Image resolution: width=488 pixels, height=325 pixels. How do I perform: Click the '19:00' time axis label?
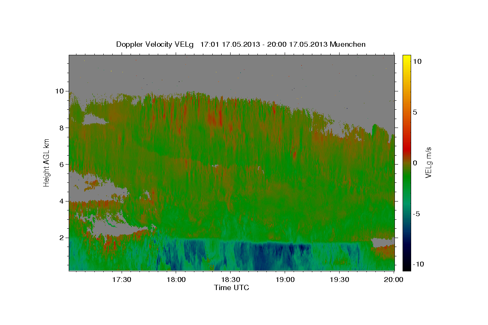pyautogui.click(x=285, y=280)
